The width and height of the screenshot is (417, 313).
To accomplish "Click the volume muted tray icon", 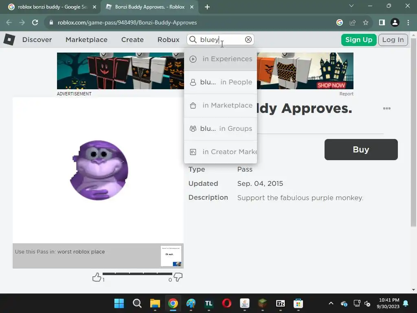I will (367, 303).
